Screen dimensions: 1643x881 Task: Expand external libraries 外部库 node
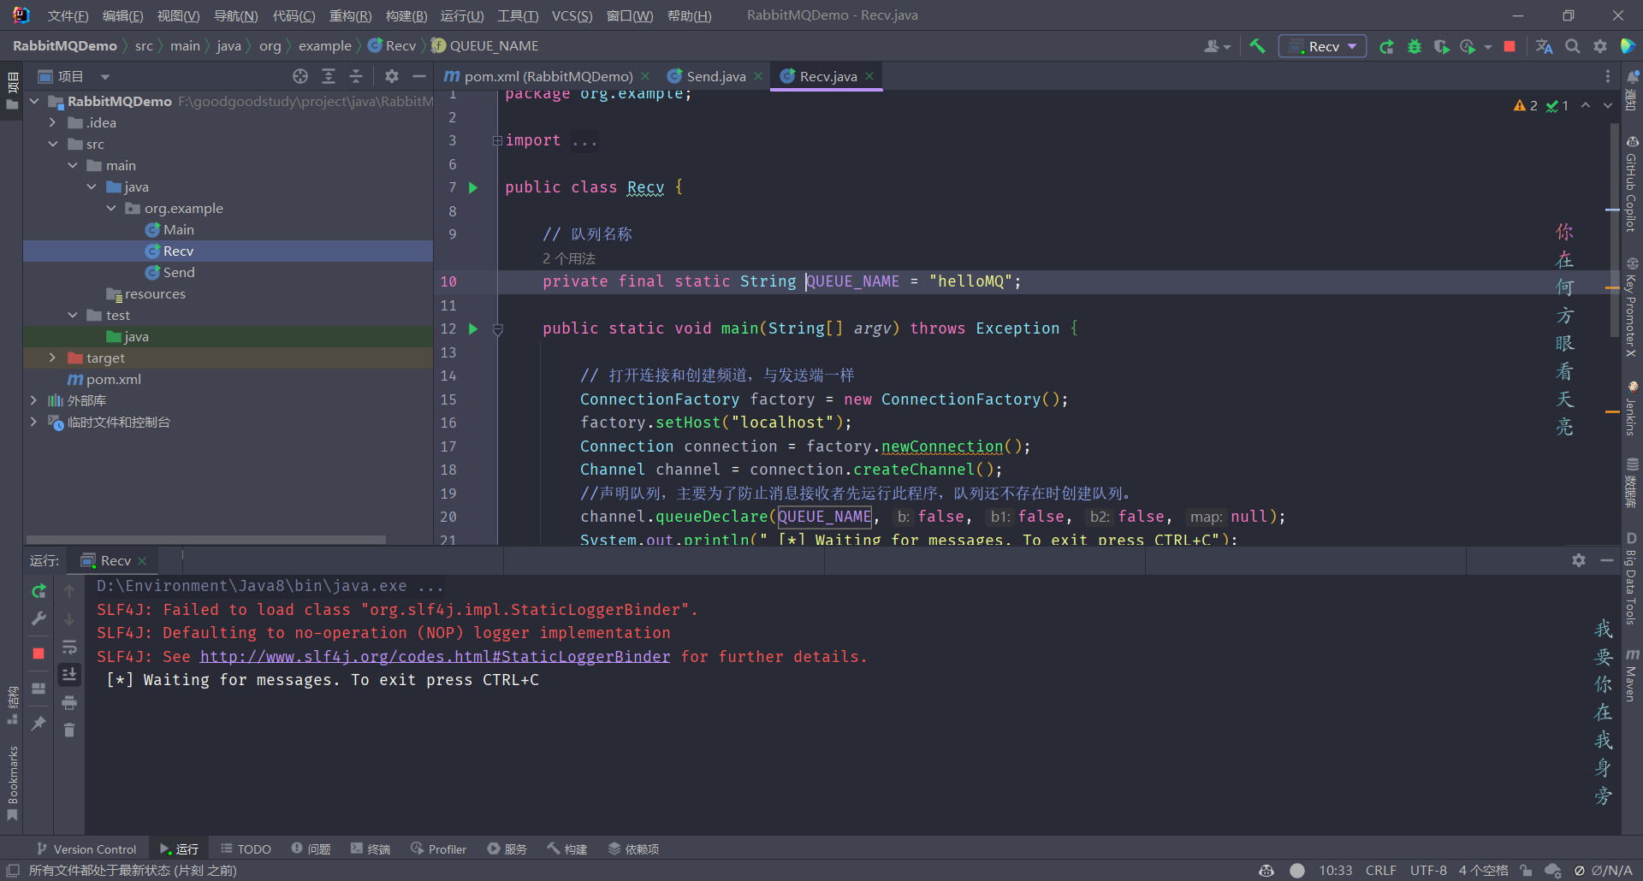pos(33,400)
